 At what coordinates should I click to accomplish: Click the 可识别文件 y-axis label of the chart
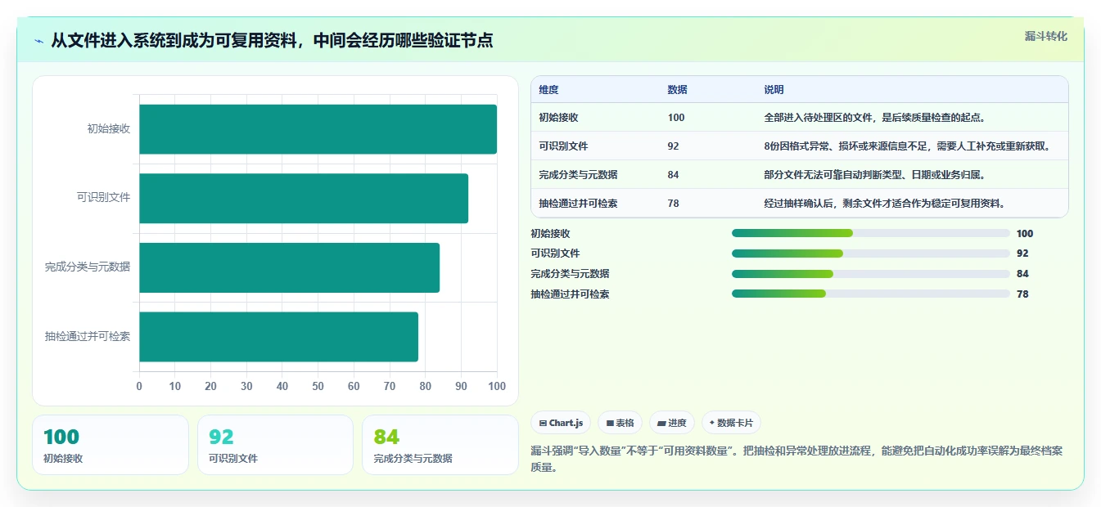[104, 198]
